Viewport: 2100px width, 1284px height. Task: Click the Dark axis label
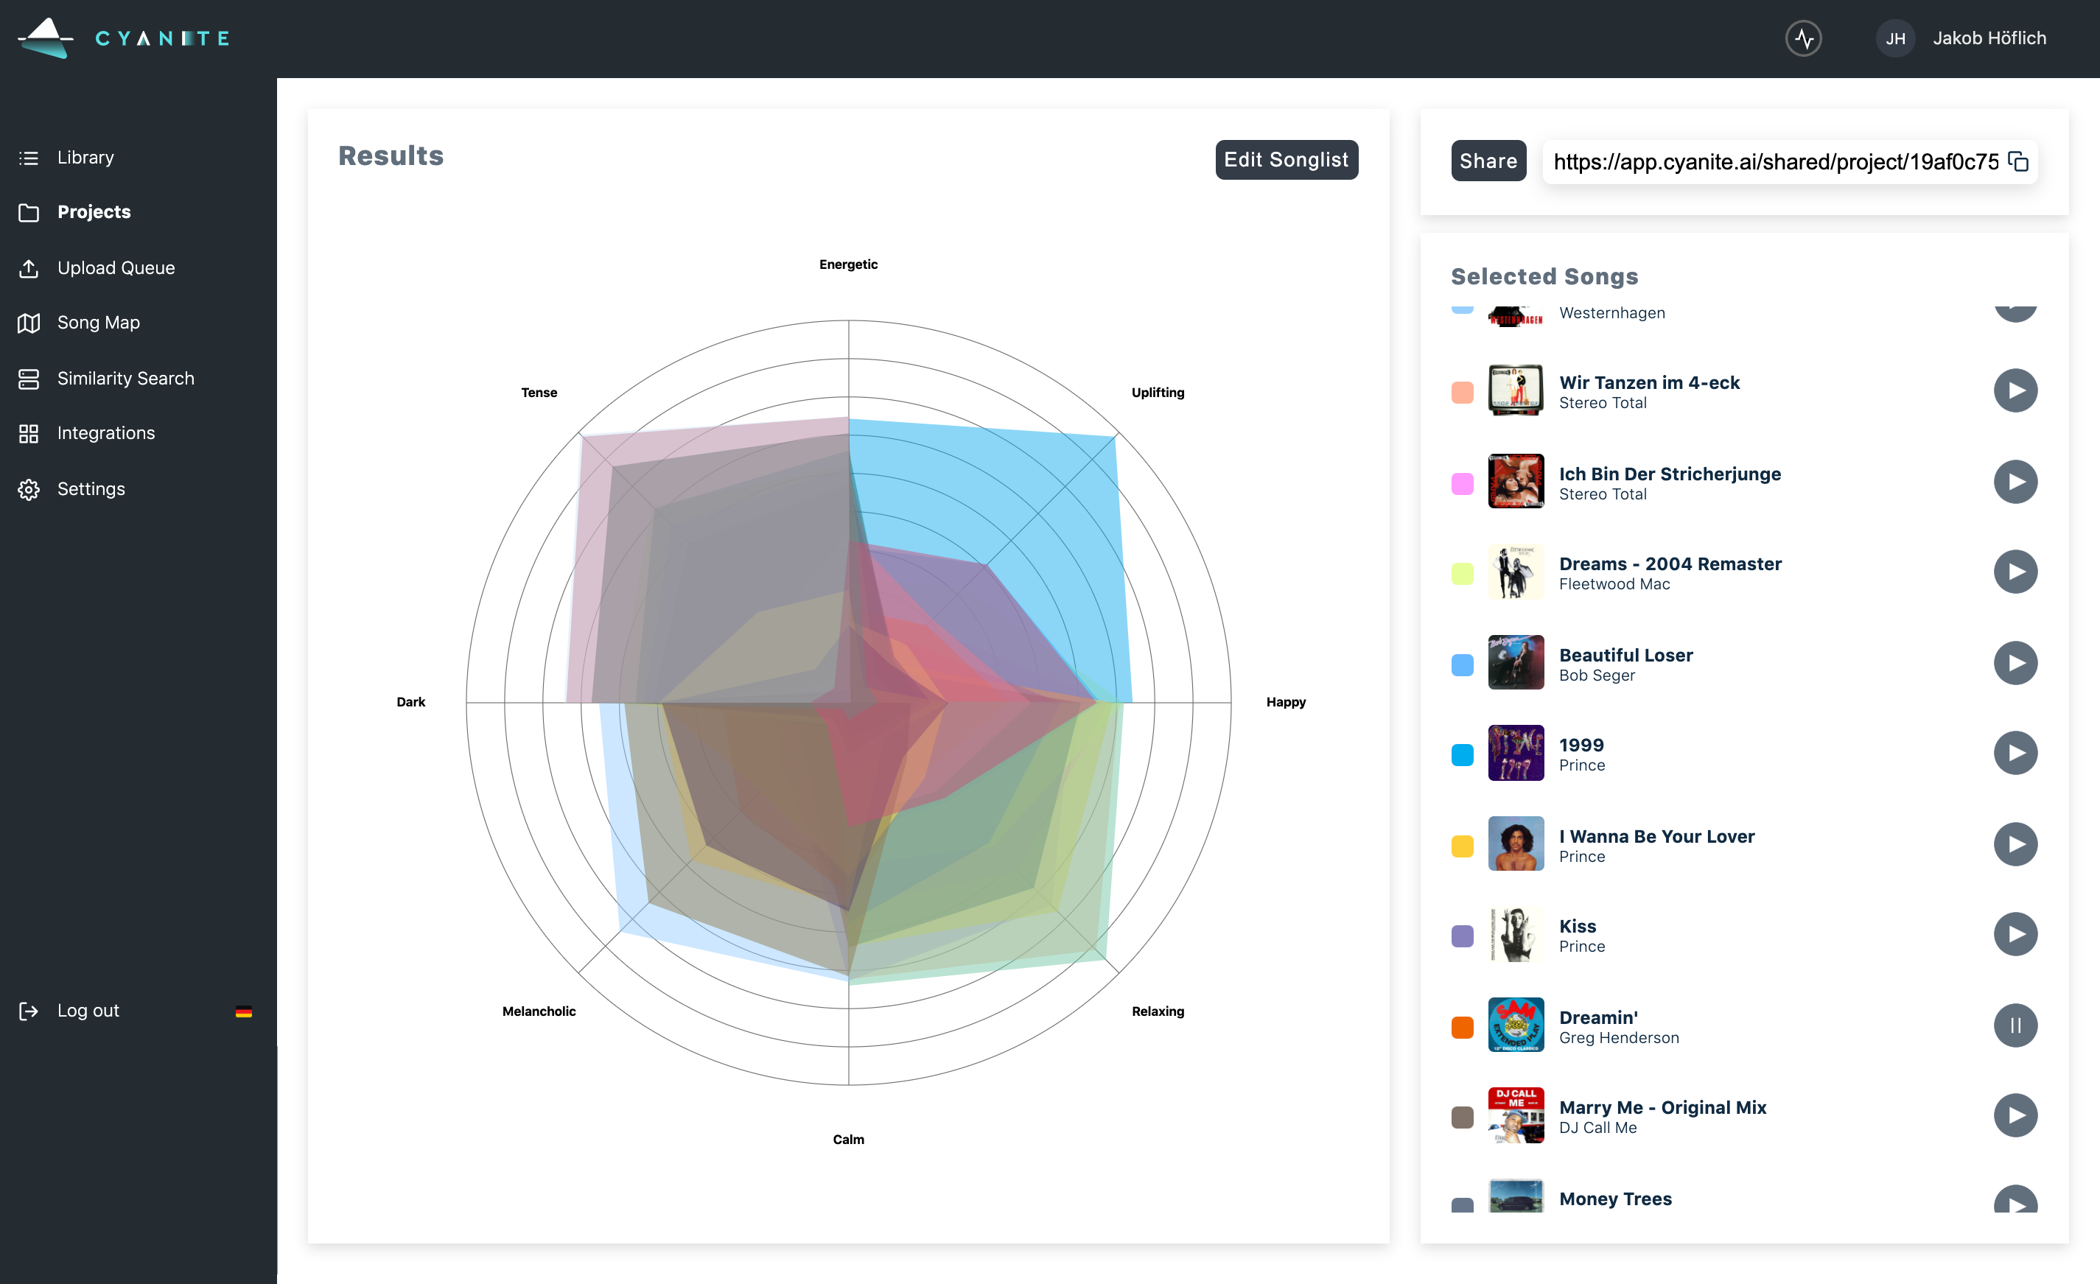411,702
